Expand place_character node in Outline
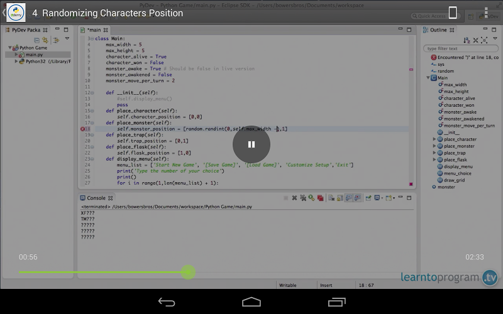503x314 pixels. [x=434, y=139]
